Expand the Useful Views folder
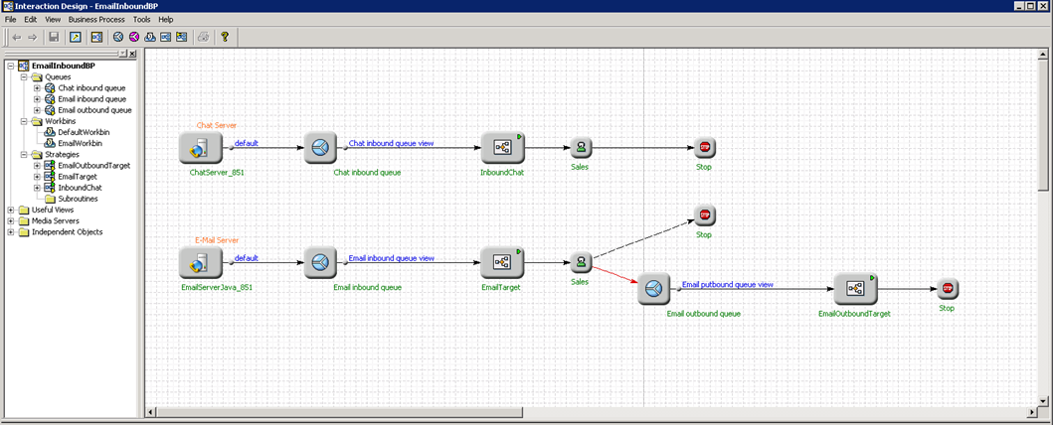The image size is (1053, 425). [x=11, y=210]
